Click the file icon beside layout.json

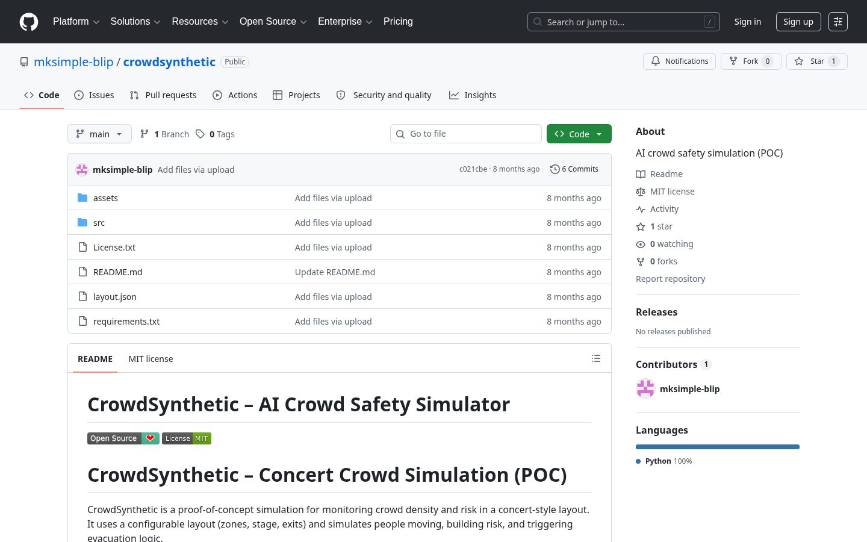pyautogui.click(x=82, y=296)
